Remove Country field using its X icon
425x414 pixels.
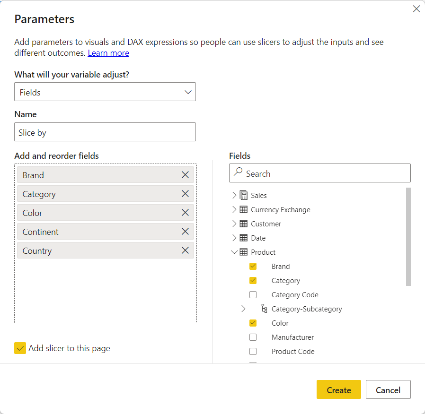click(185, 250)
